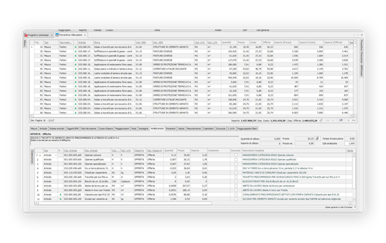Click green triangle beside Acciaio per cemento row 11
This screenshot has height=243, width=386.
[x=60, y=199]
